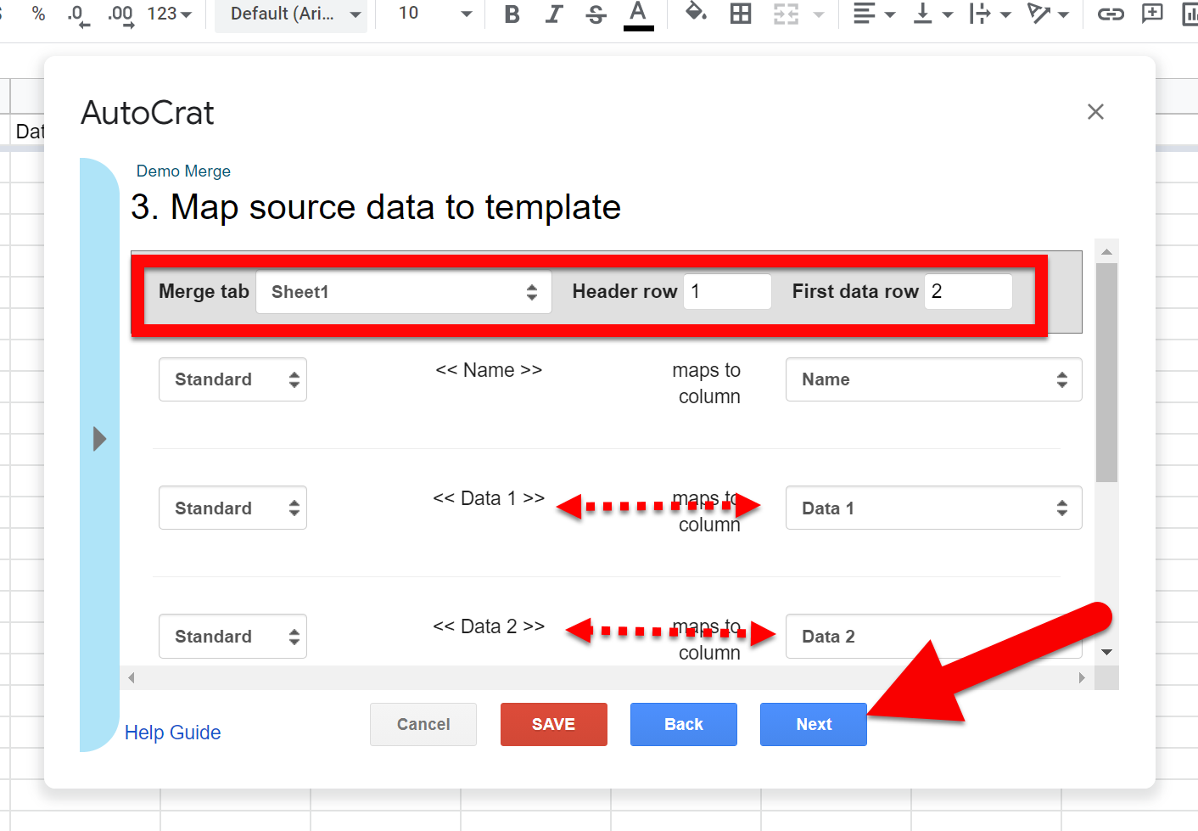Expand the AutoCrat side panel triangle
The width and height of the screenshot is (1198, 831).
point(99,439)
